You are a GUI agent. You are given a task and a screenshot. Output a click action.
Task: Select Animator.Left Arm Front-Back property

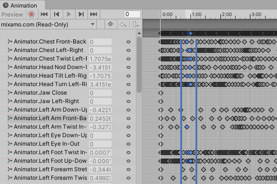[50, 118]
